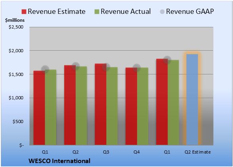Click the "$-" zero axis value
The image size is (233, 167).
[21, 145]
